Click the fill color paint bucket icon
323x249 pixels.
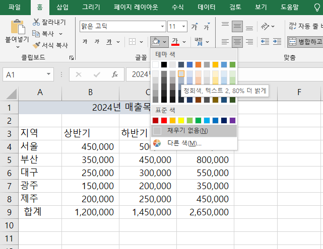156,42
